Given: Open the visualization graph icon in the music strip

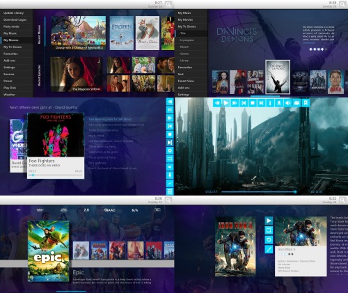Looking at the screenshot, I should pos(170,183).
